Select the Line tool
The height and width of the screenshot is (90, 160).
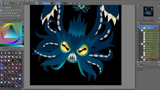click(3, 10)
